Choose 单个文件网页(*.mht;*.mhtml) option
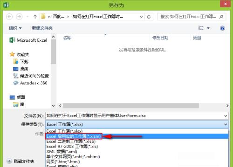233x167 pixels. coord(137,157)
